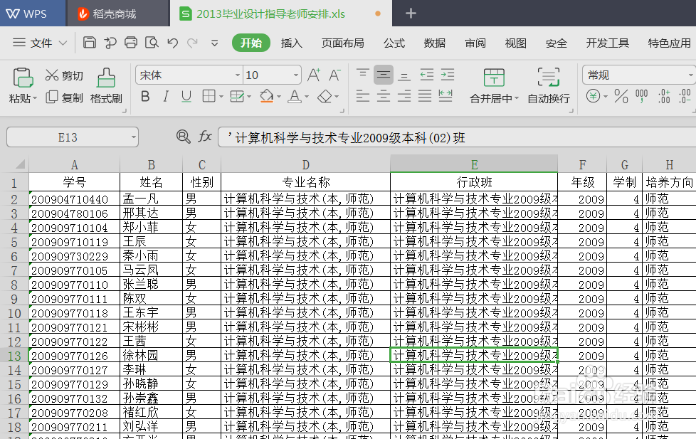Click the Redo arrow
The width and height of the screenshot is (696, 439).
[192, 43]
